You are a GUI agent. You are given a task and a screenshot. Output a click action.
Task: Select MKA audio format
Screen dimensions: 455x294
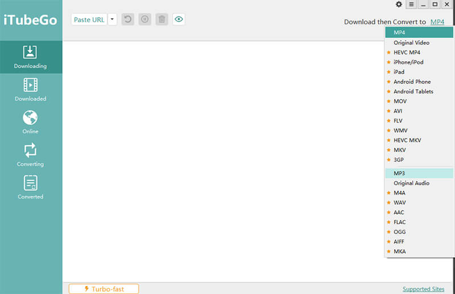point(419,251)
